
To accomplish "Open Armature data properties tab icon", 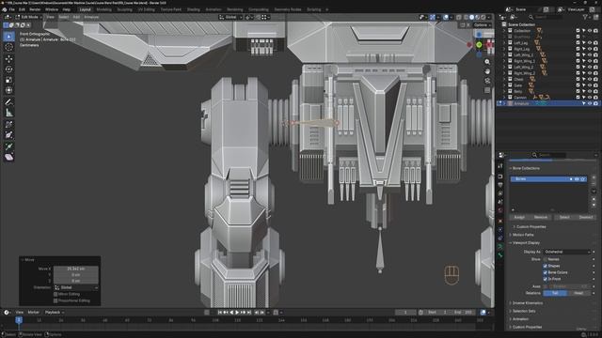I will pyautogui.click(x=500, y=247).
